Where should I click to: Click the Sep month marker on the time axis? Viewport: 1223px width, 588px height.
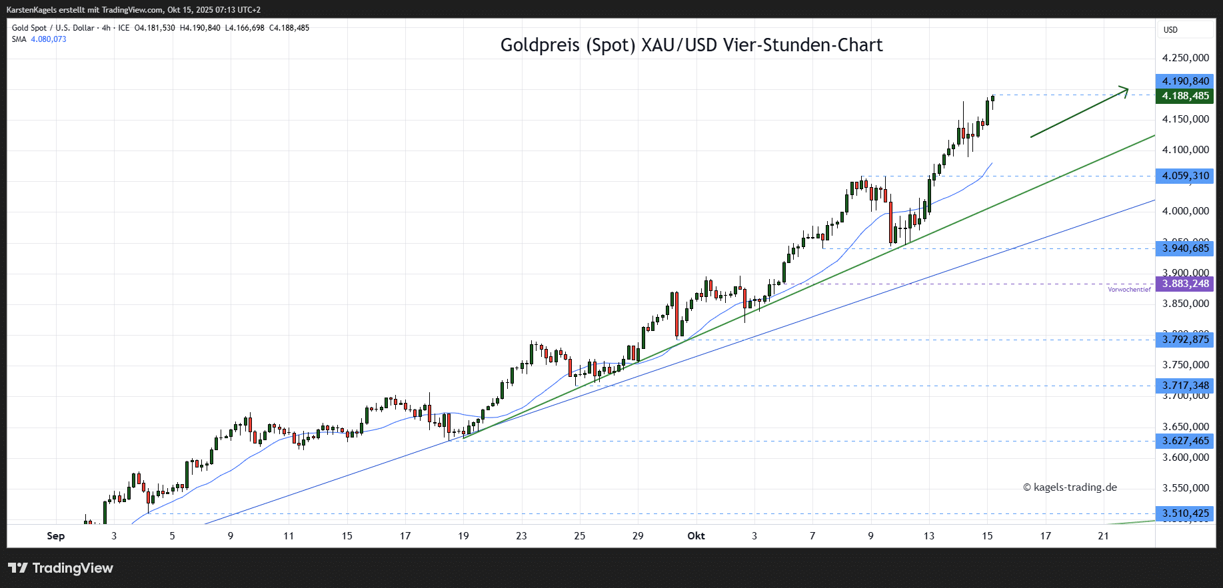click(x=56, y=536)
